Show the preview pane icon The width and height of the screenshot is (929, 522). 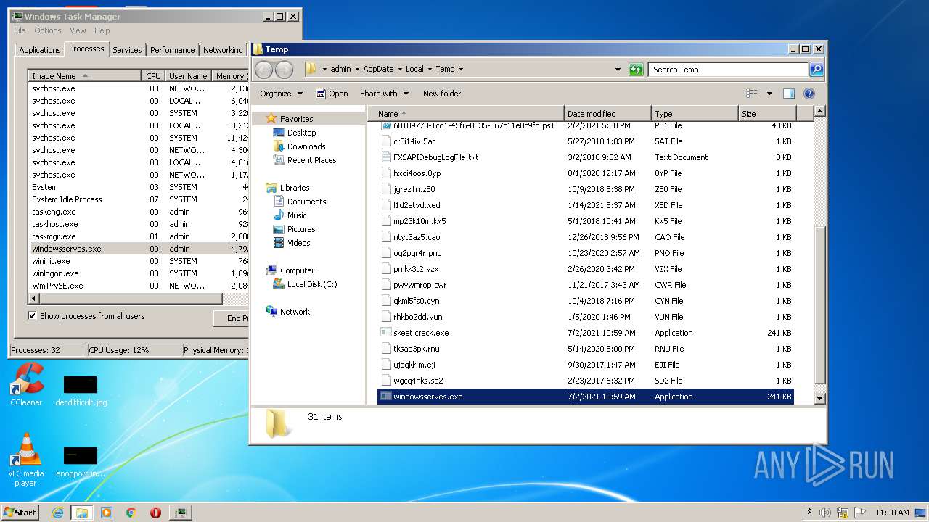pyautogui.click(x=789, y=94)
